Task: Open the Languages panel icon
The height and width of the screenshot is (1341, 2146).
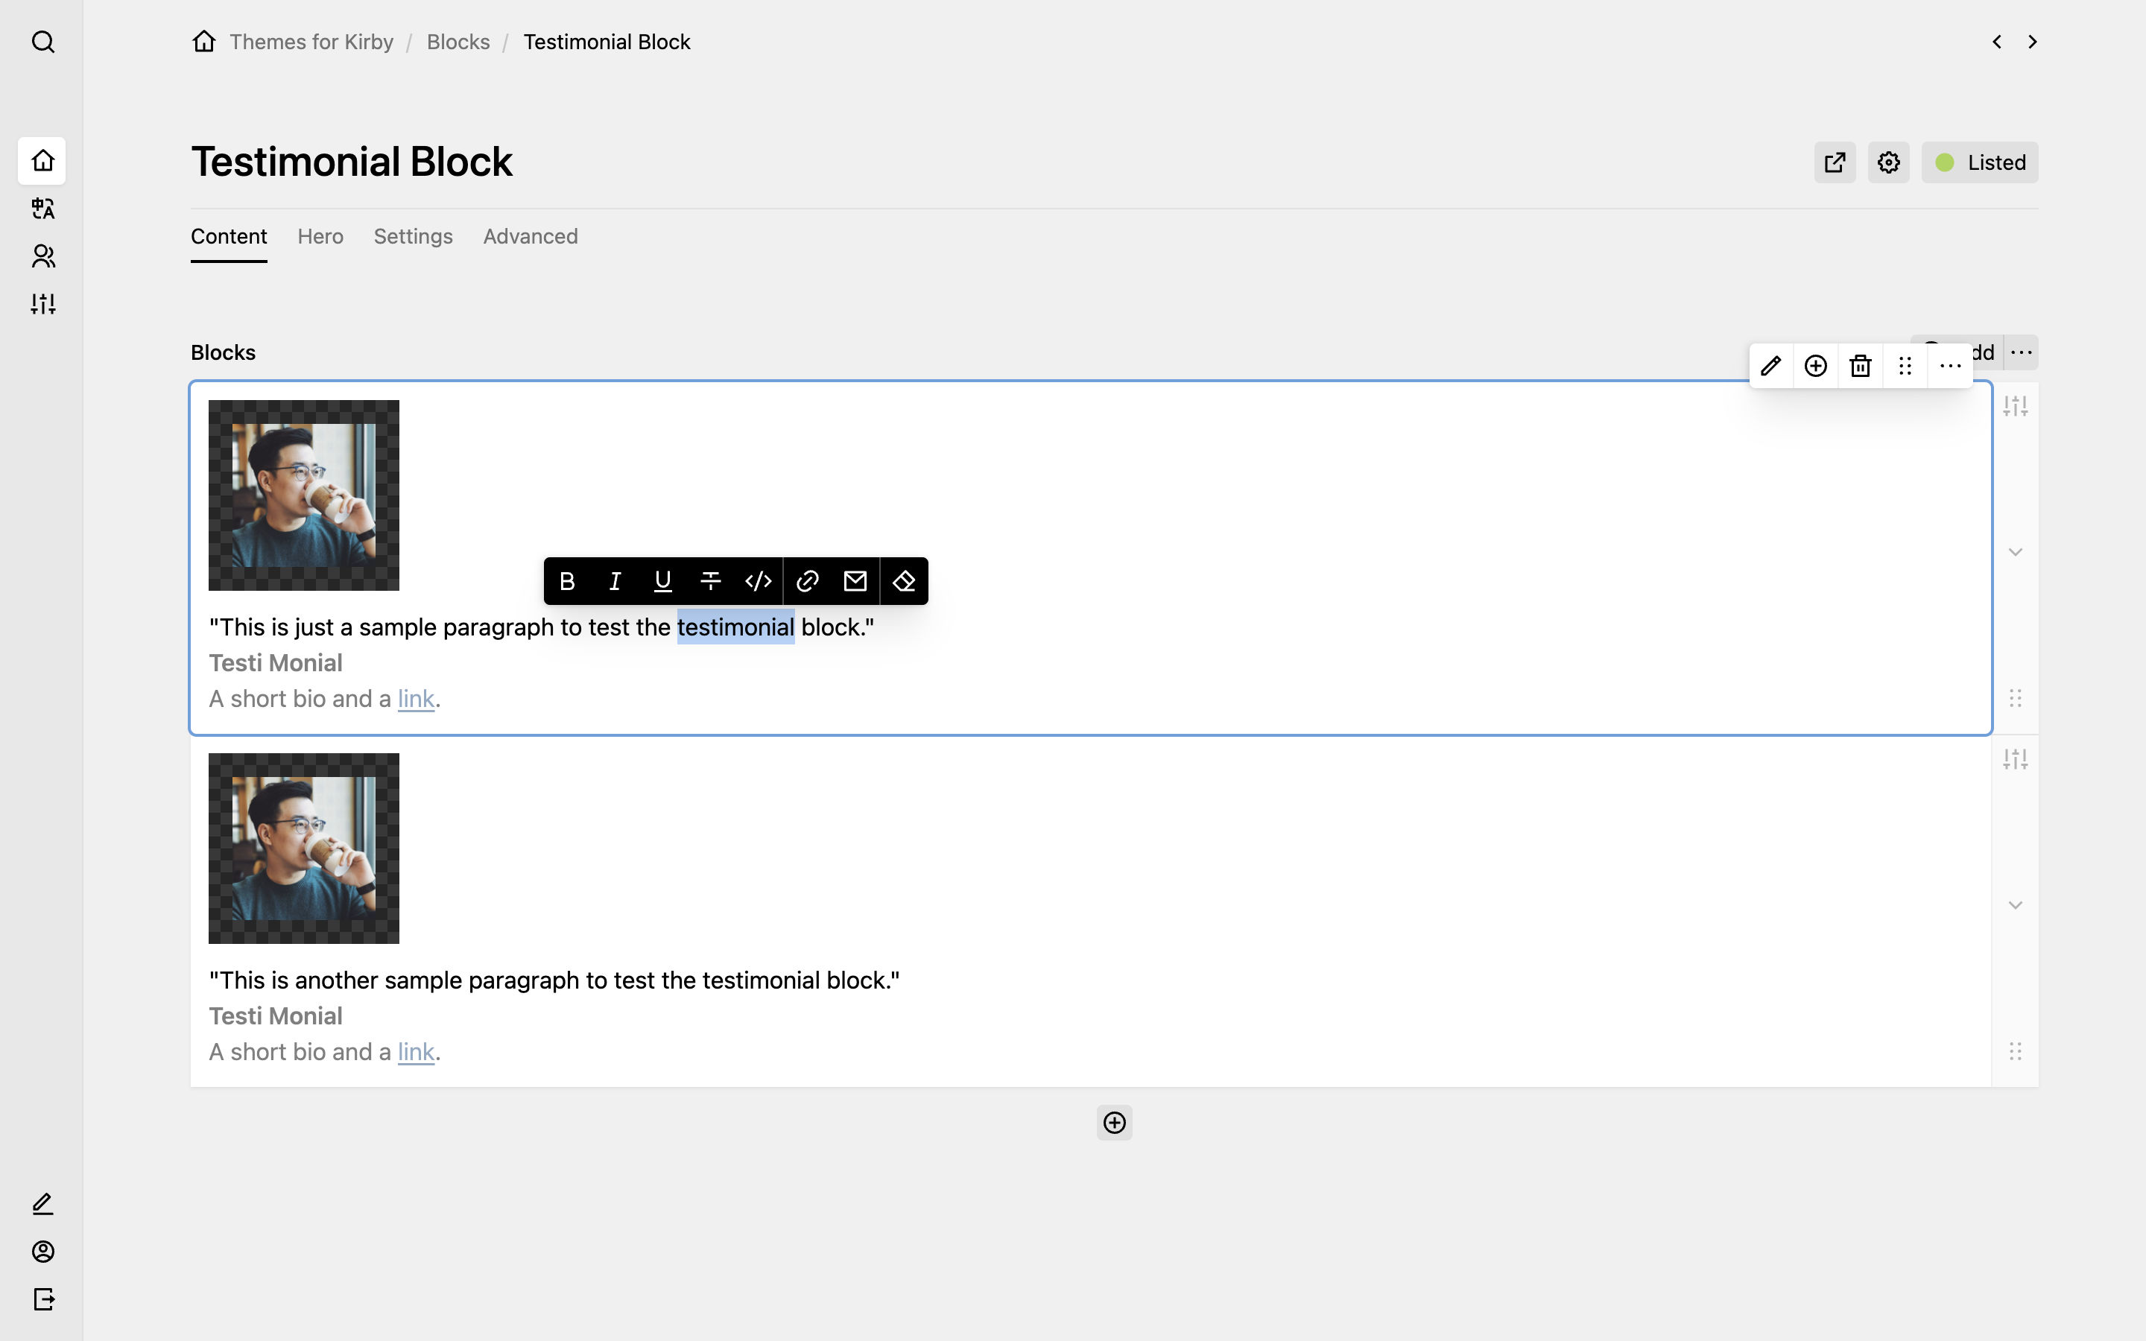Action: 42,209
